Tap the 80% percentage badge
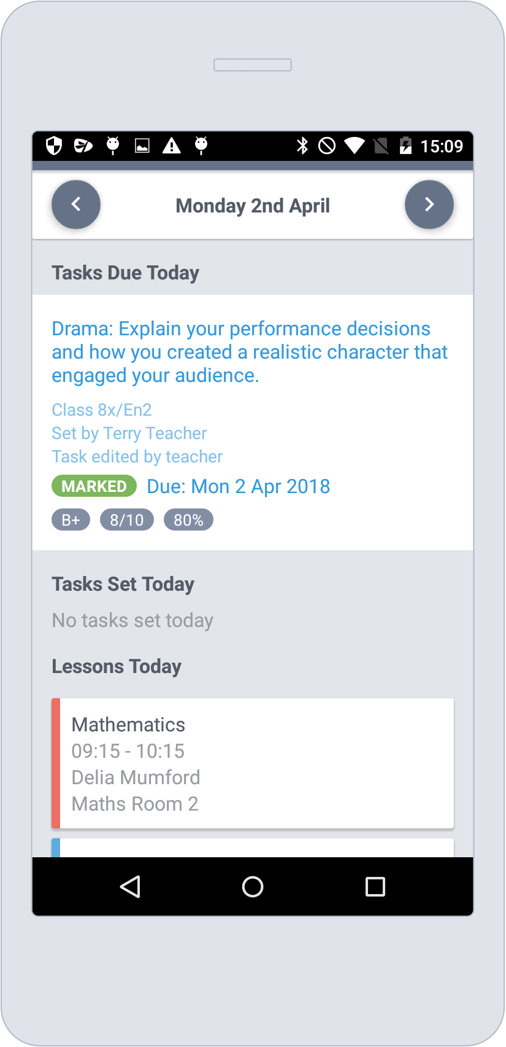 [188, 519]
